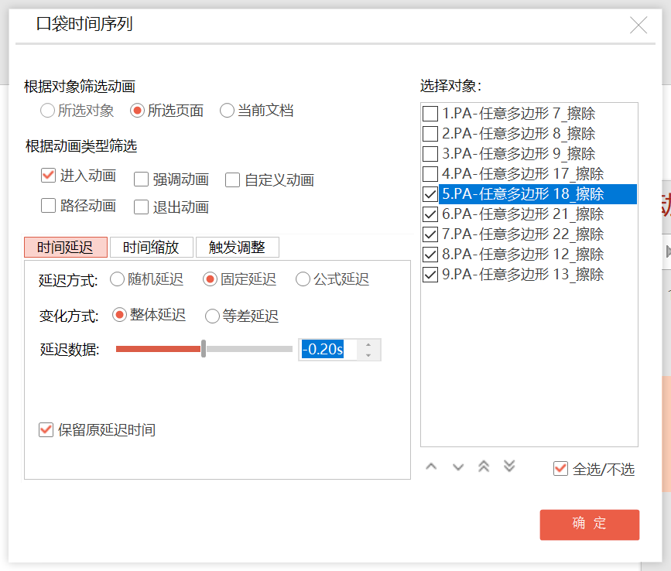The image size is (671, 571).
Task: Toggle 进入动画 checkbox
Action: tap(48, 176)
